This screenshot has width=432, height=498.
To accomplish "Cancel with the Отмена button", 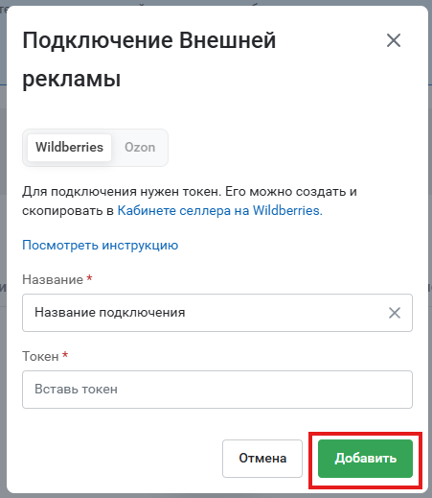I will 262,459.
